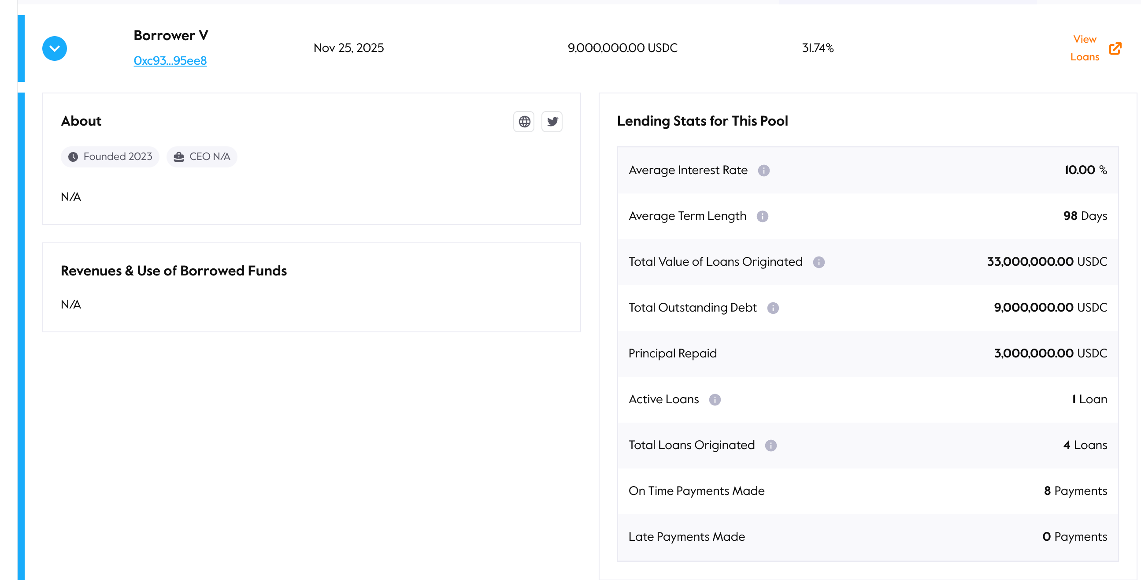The image size is (1141, 580).
Task: Click the Average Interest Rate info icon
Action: (x=763, y=171)
